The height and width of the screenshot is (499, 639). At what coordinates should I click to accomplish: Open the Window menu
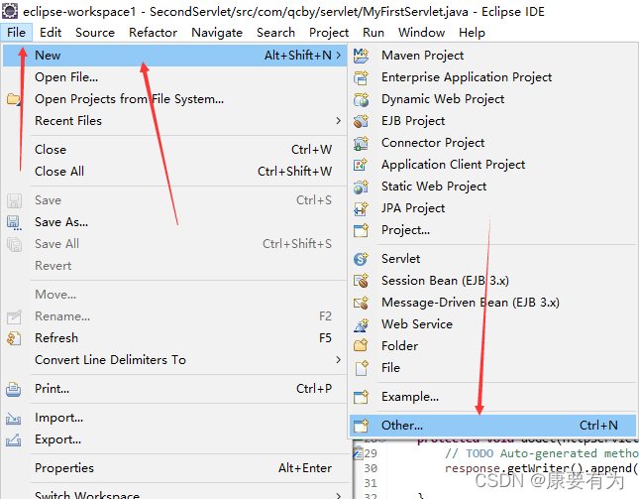pyautogui.click(x=421, y=32)
